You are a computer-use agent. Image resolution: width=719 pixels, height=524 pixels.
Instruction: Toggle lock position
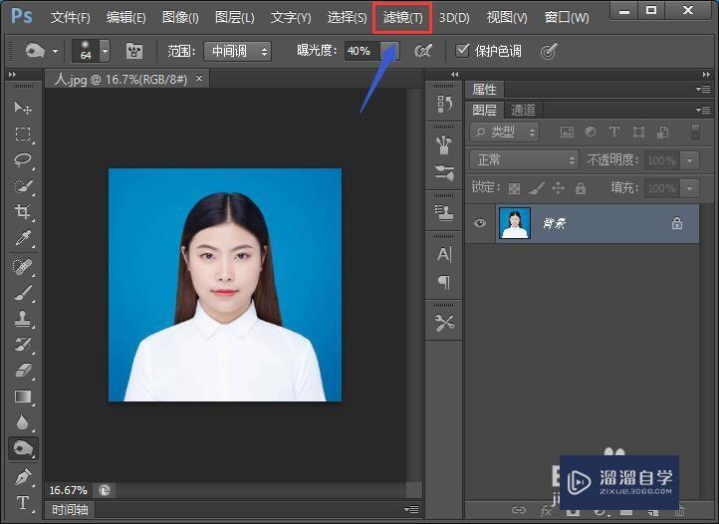pyautogui.click(x=558, y=188)
